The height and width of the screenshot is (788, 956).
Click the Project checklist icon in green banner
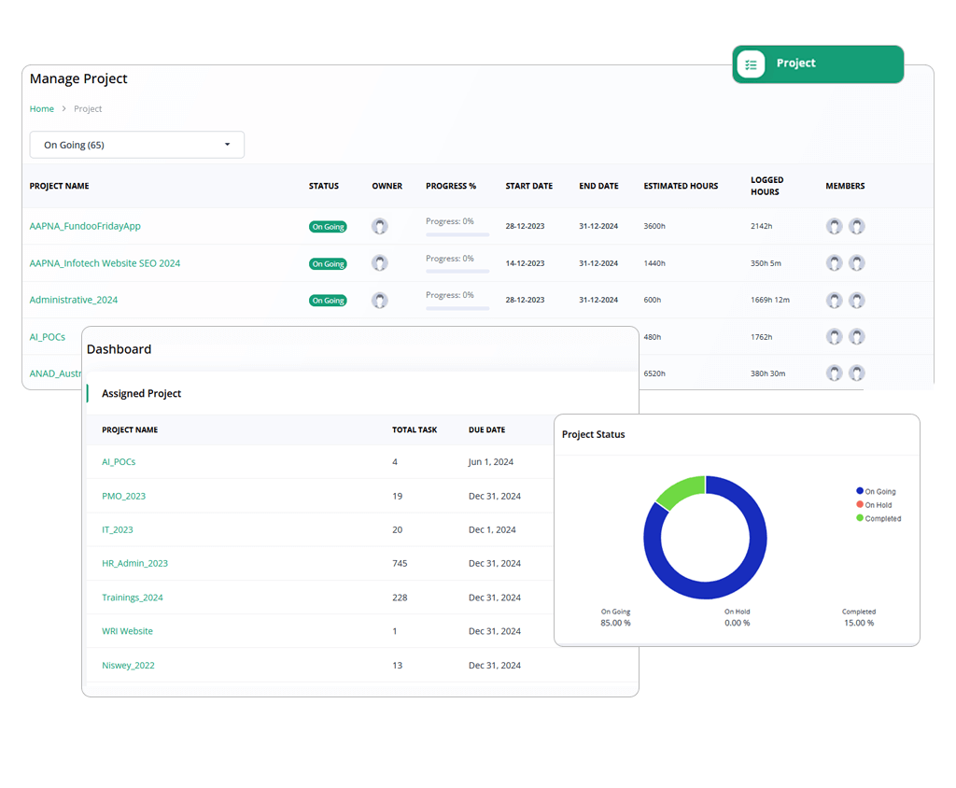click(x=751, y=64)
